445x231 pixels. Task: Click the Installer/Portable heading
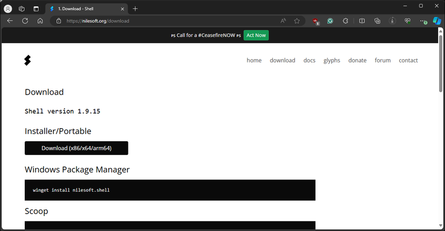[58, 131]
